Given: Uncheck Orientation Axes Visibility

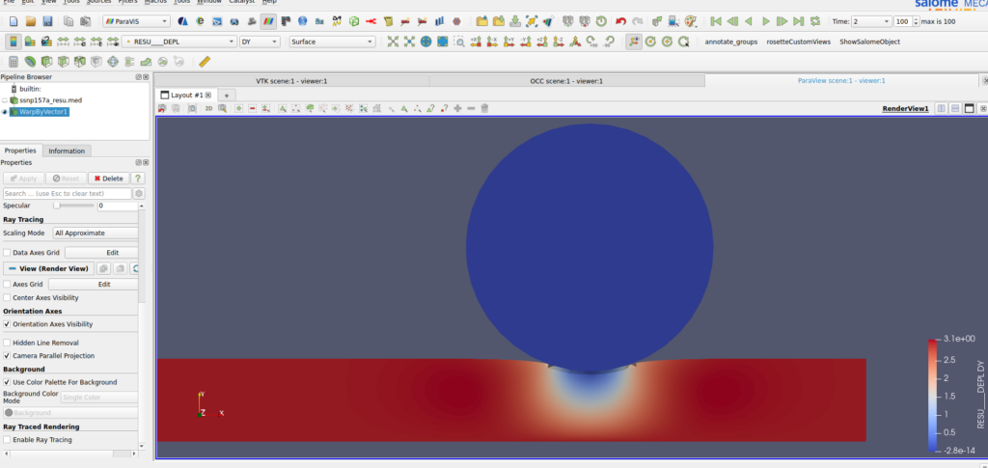Looking at the screenshot, I should (x=8, y=325).
